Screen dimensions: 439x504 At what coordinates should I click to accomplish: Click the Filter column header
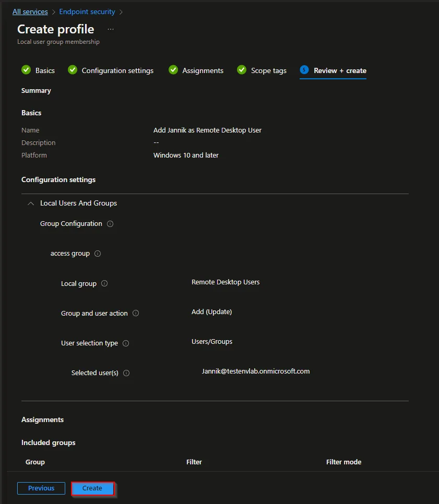(x=194, y=462)
